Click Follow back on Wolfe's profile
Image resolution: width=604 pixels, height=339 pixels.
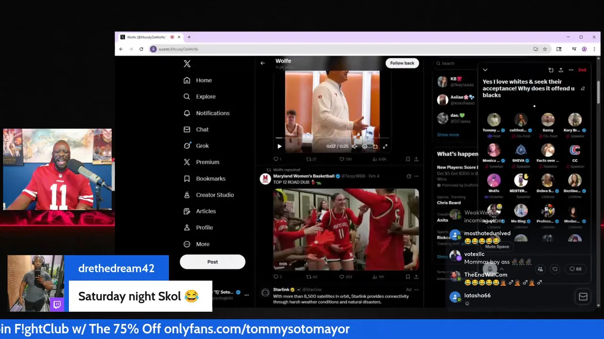tap(402, 63)
